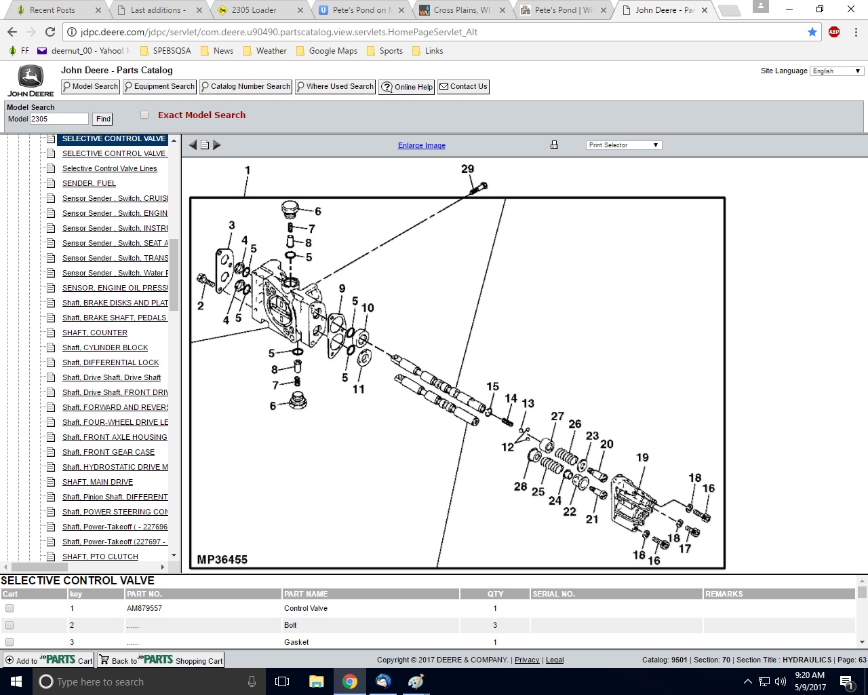
Task: Reload the page with refresh icon
Action: (x=50, y=32)
